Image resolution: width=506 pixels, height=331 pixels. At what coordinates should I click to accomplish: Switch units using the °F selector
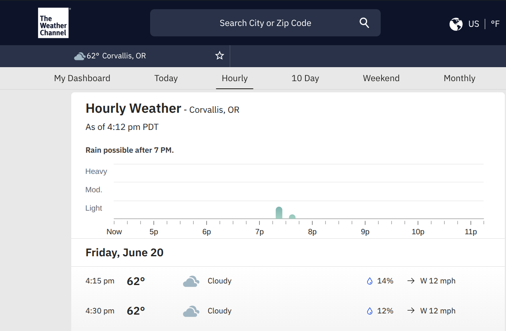tap(495, 24)
